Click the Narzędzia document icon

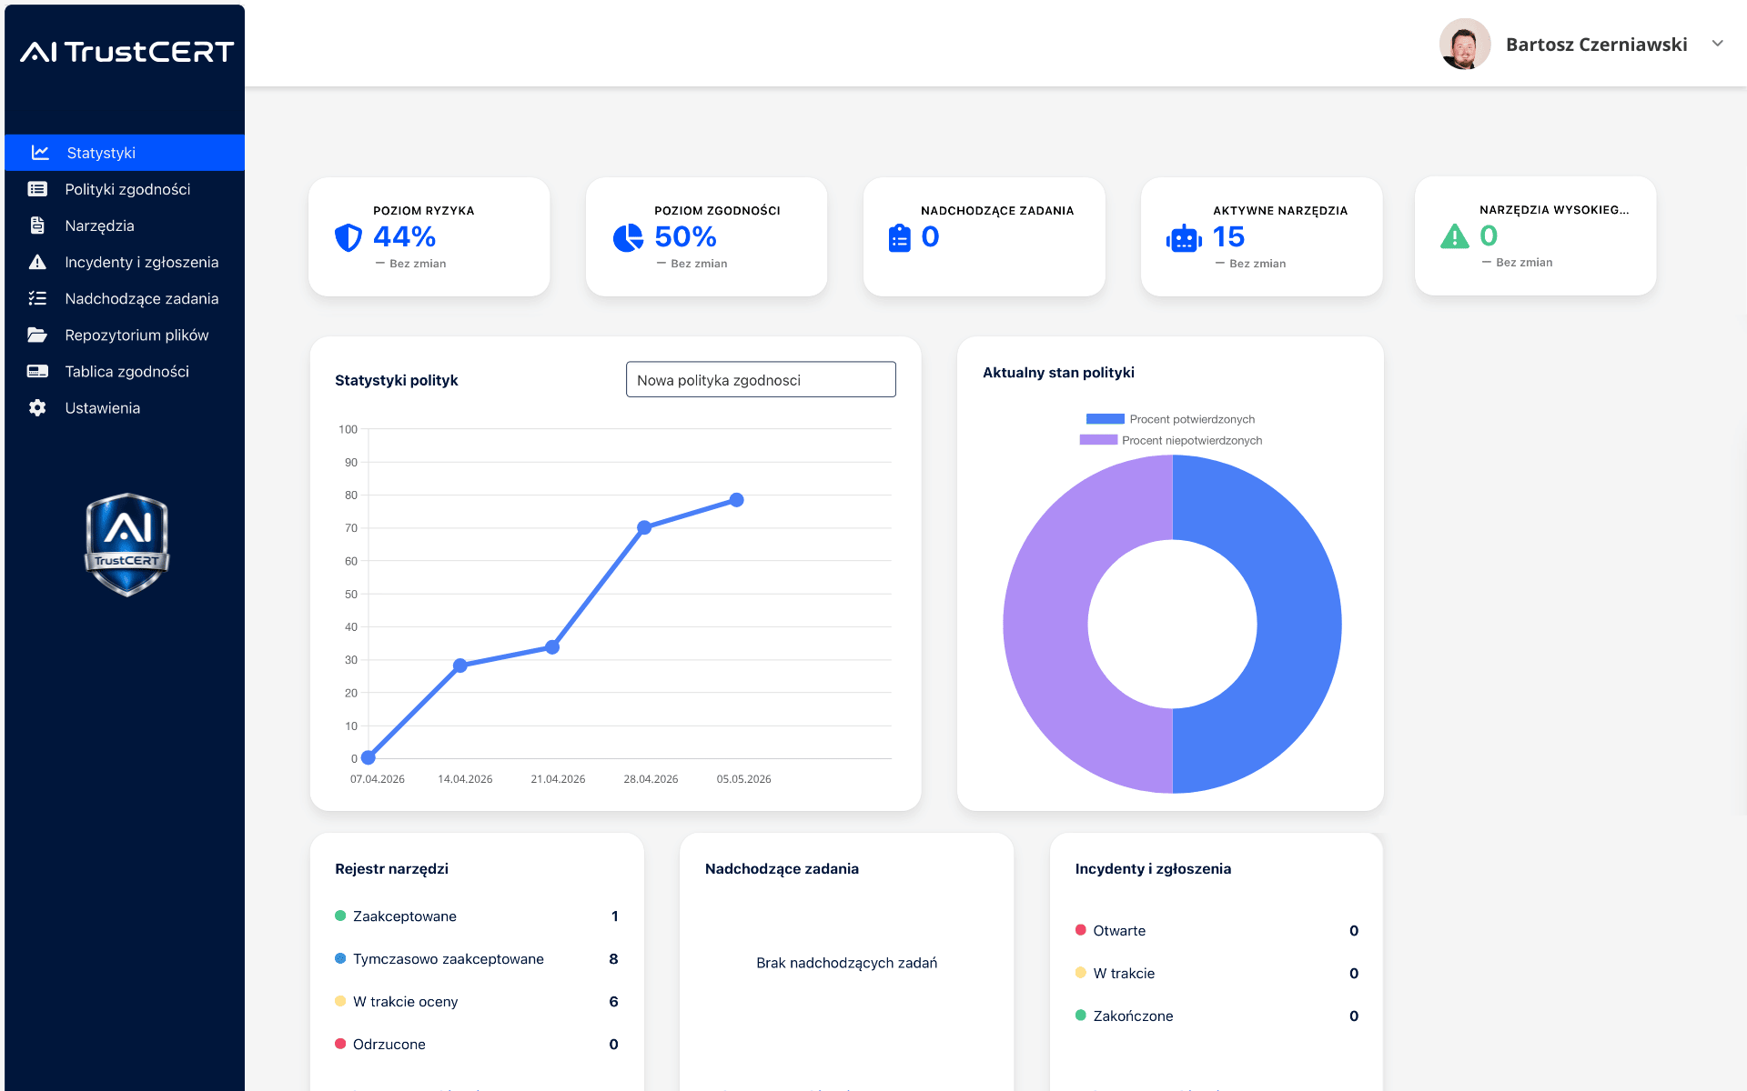[37, 225]
